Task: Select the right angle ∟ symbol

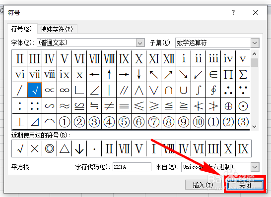Action: (79, 90)
